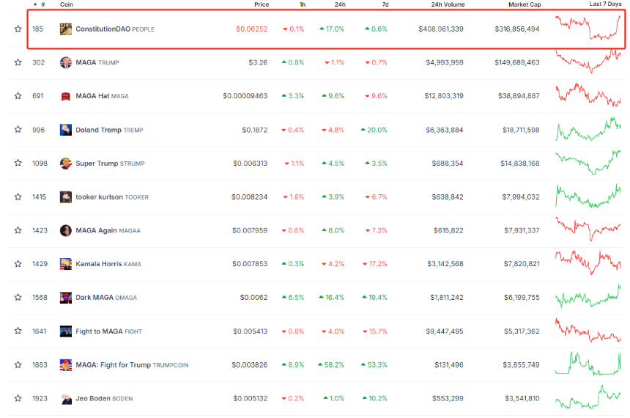Click market cap value $3,541,810
Image resolution: width=630 pixels, height=418 pixels.
tap(522, 398)
